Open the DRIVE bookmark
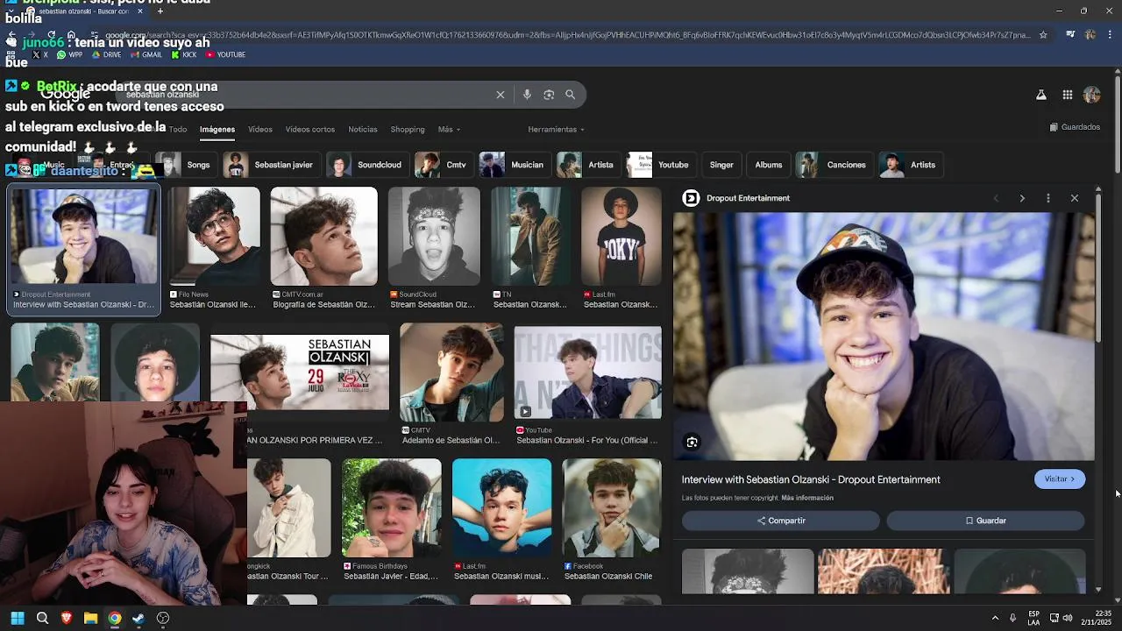 point(106,54)
